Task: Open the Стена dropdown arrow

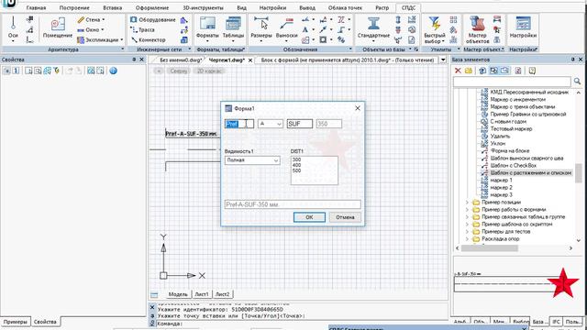Action: [104, 19]
